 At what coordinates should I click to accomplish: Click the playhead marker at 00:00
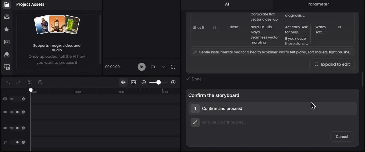[31, 90]
